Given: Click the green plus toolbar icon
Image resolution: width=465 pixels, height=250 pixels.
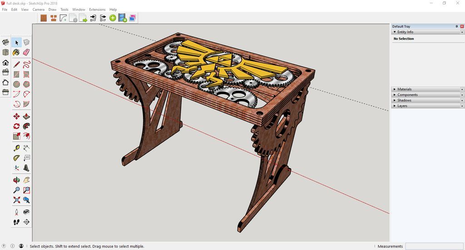Looking at the screenshot, I should coord(113,18).
